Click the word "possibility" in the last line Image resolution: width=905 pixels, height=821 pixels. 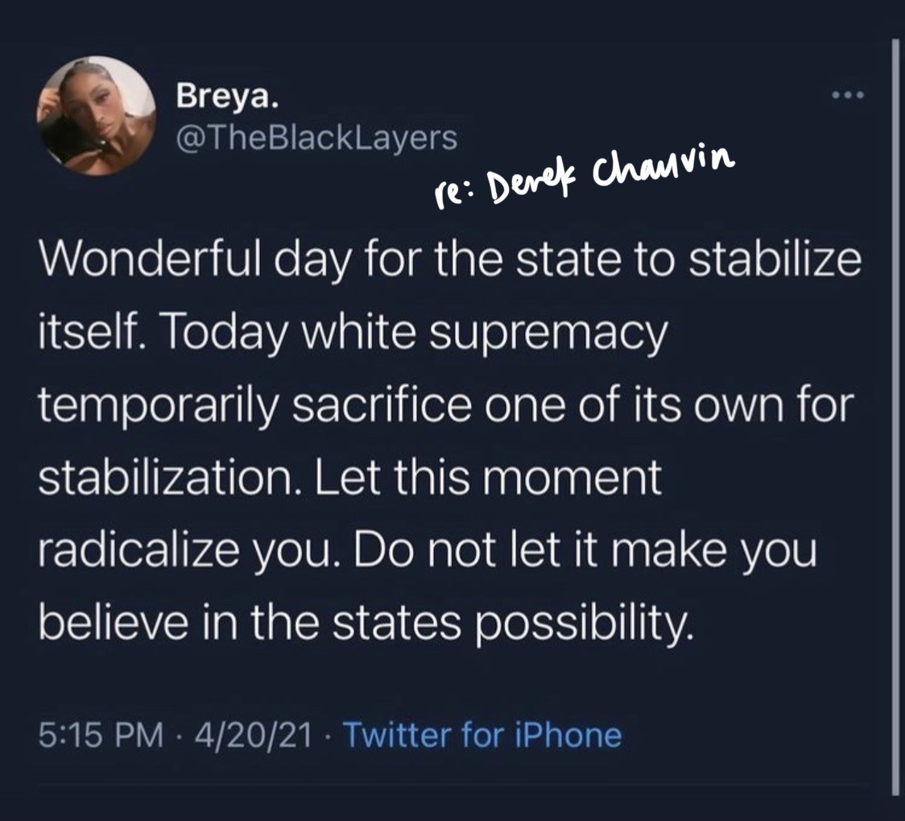tap(584, 622)
